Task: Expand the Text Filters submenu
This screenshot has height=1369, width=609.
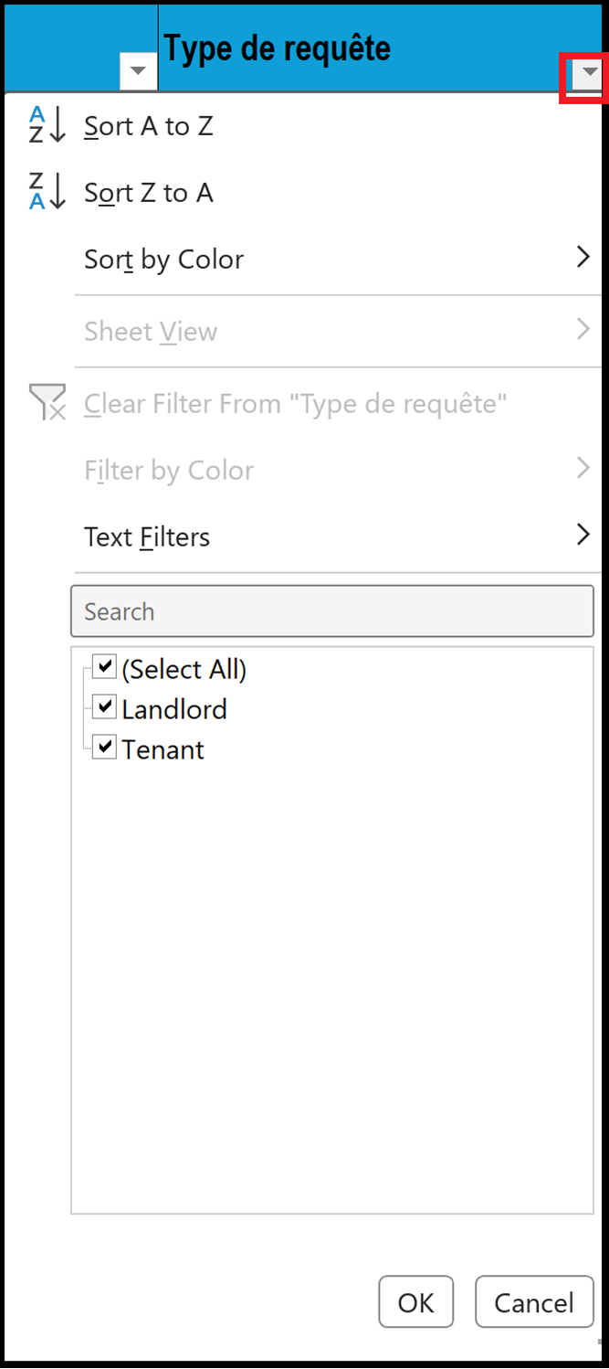Action: click(x=583, y=536)
